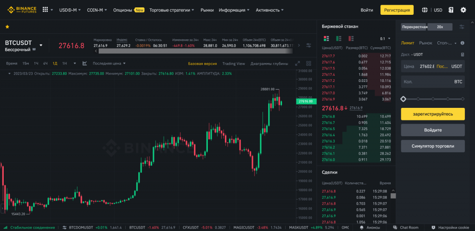The width and height of the screenshot is (475, 231).
Task: Click the Войти link in header
Action: [367, 10]
